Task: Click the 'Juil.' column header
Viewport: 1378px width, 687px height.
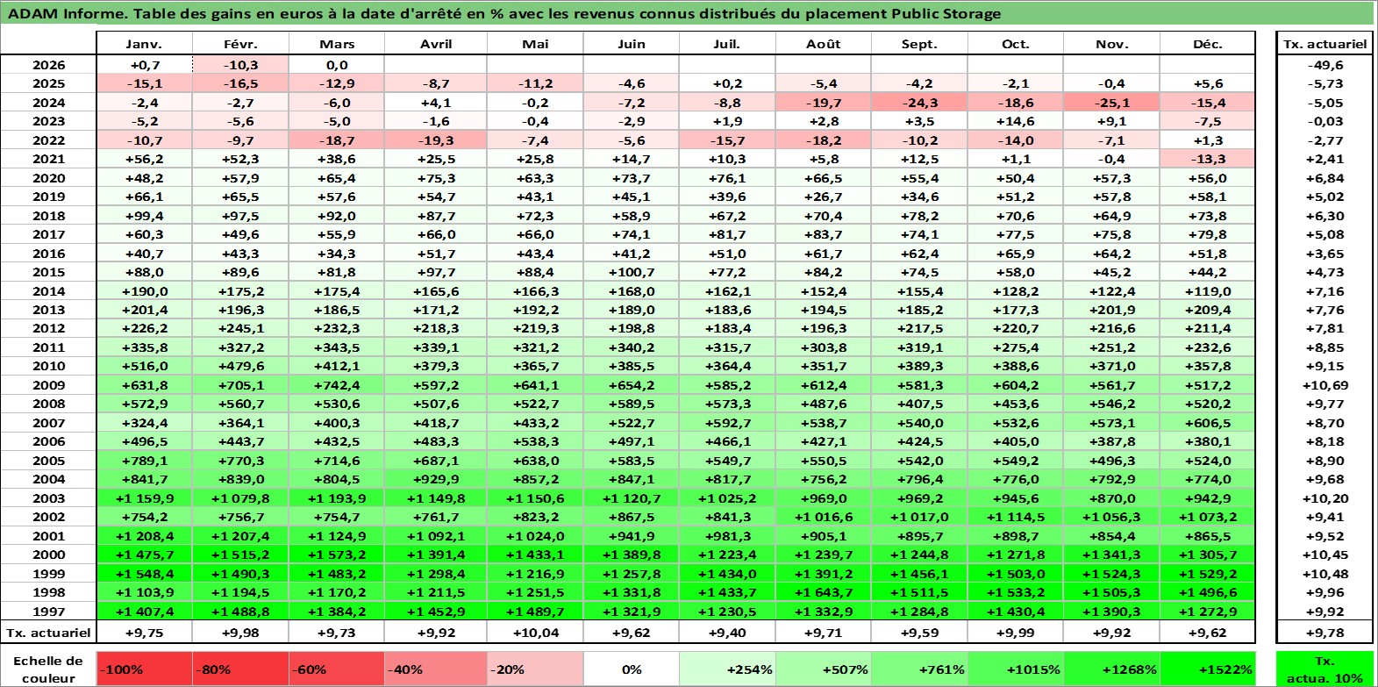Action: click(727, 44)
